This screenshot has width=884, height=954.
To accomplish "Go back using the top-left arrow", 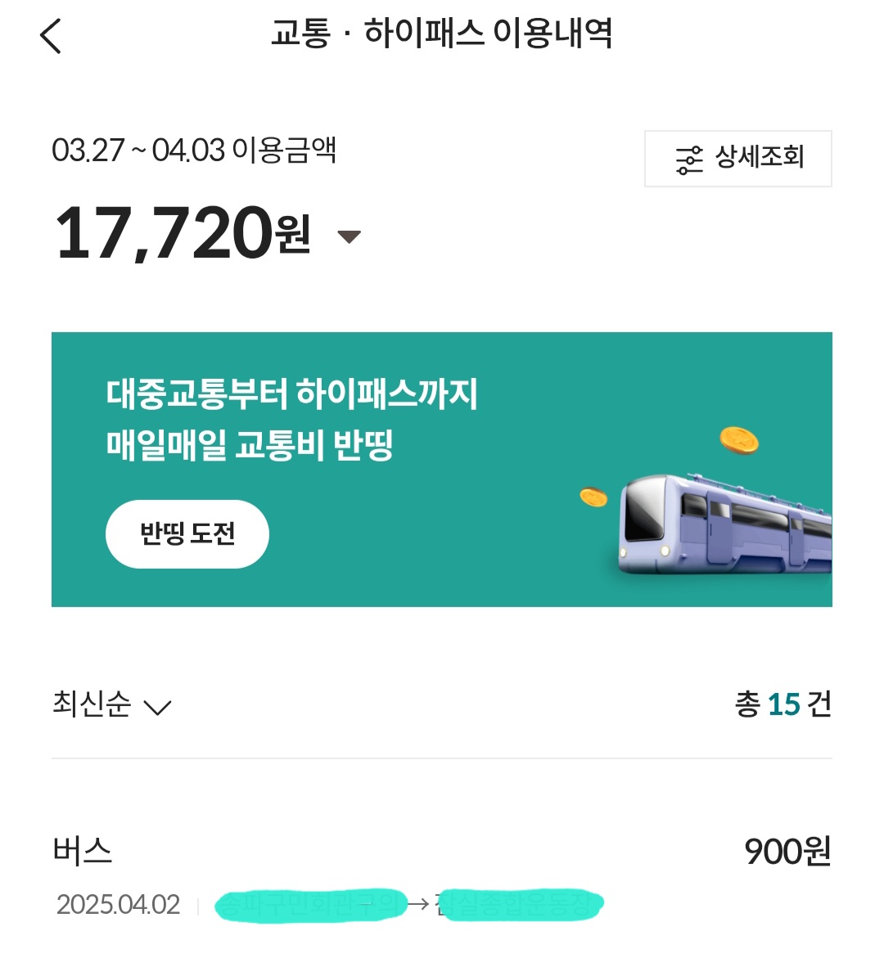I will 51,36.
